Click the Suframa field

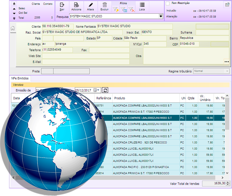(x=212, y=32)
